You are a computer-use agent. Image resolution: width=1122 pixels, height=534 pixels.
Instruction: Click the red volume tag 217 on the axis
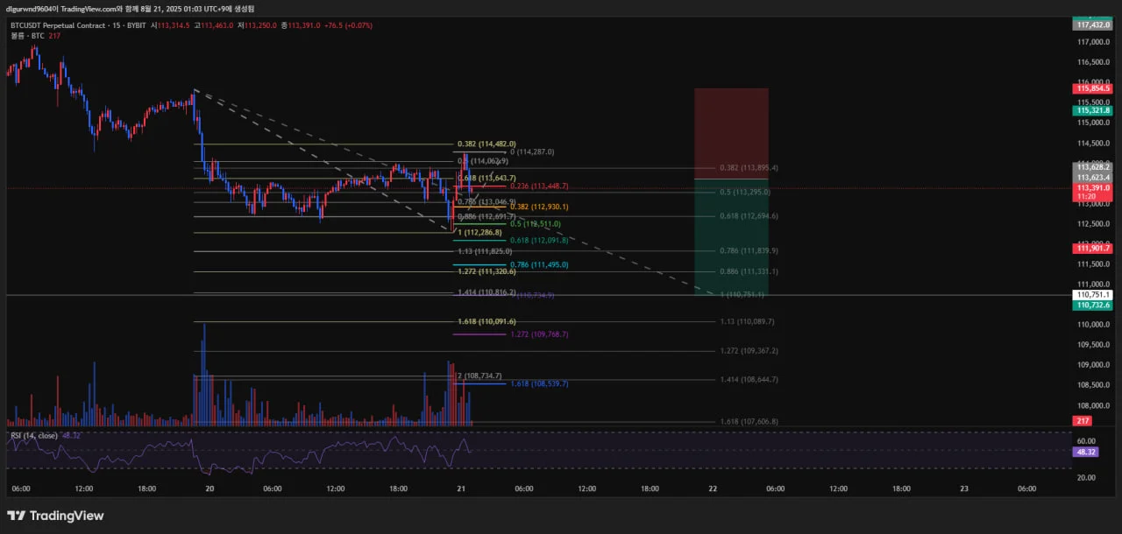[x=1082, y=421]
